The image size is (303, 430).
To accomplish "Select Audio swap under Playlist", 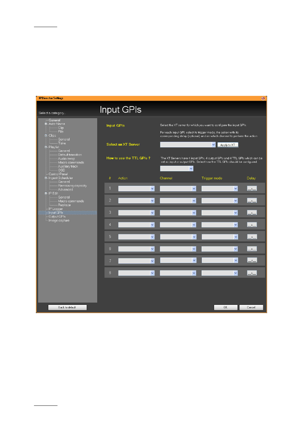I will click(66, 159).
